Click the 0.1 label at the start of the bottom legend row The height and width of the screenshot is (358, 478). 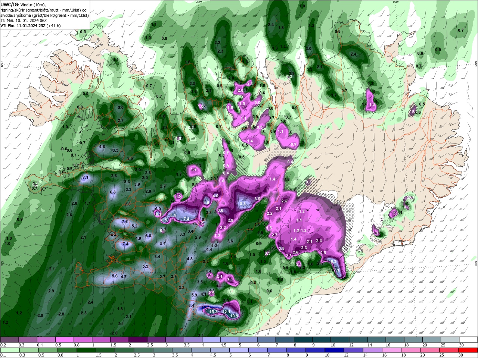pos(3,355)
